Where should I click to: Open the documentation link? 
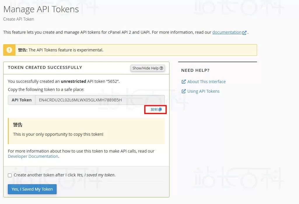pos(227,32)
